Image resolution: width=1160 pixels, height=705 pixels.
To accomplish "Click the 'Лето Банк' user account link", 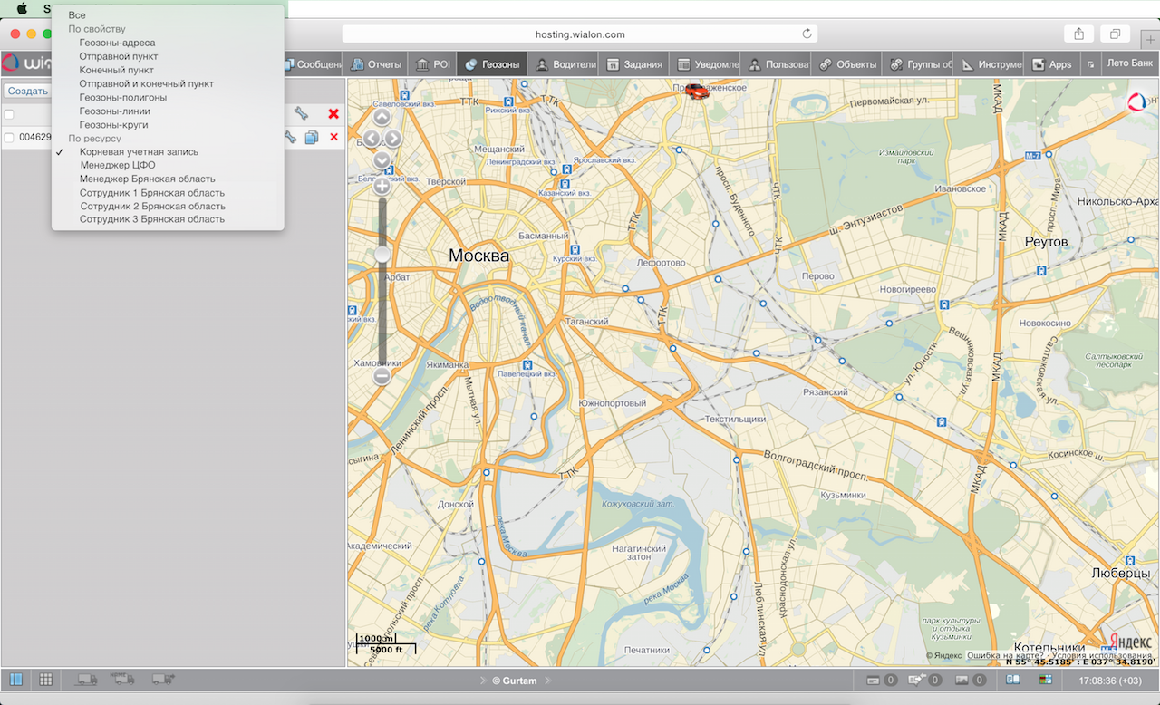I will pos(1130,63).
